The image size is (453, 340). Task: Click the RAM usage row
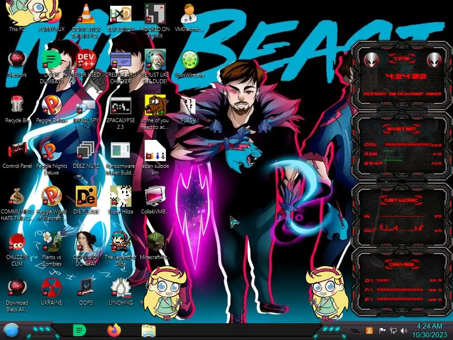[403, 154]
